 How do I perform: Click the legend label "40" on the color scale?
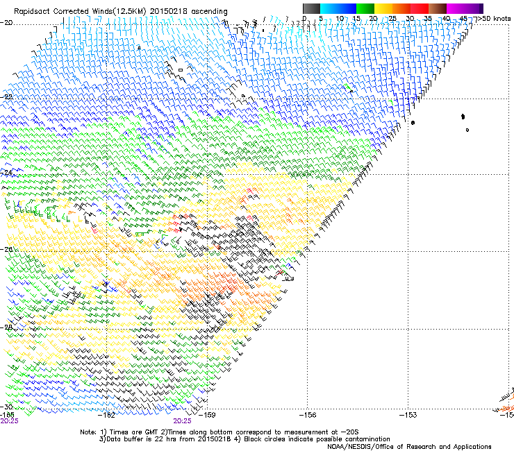[447, 18]
